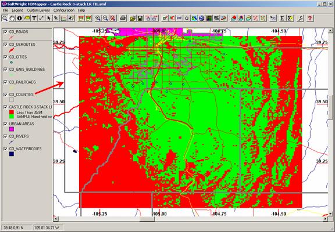Click the first red-green layer stack icon
This screenshot has height=232, width=335.
point(81,19)
